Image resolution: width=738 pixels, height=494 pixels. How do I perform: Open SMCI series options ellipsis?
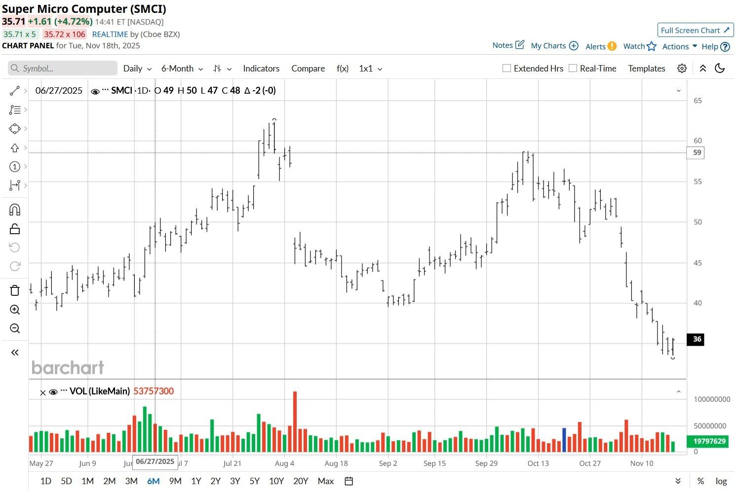105,90
